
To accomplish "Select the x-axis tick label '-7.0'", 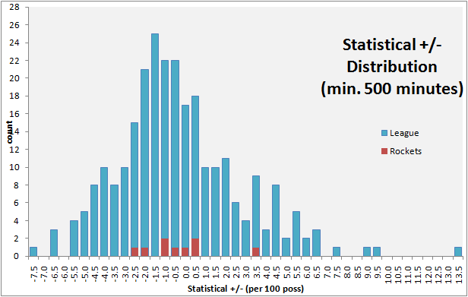I will [44, 273].
